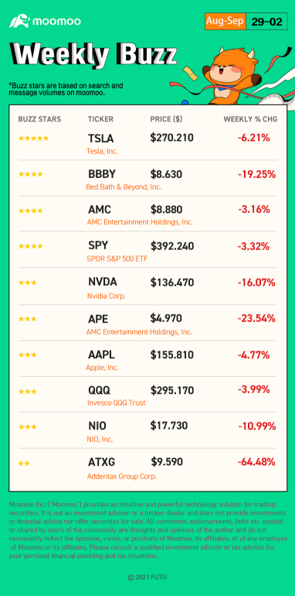Screen dimensions: 295x596
Task: Open the TSLA ticker symbol
Action: [x=101, y=139]
